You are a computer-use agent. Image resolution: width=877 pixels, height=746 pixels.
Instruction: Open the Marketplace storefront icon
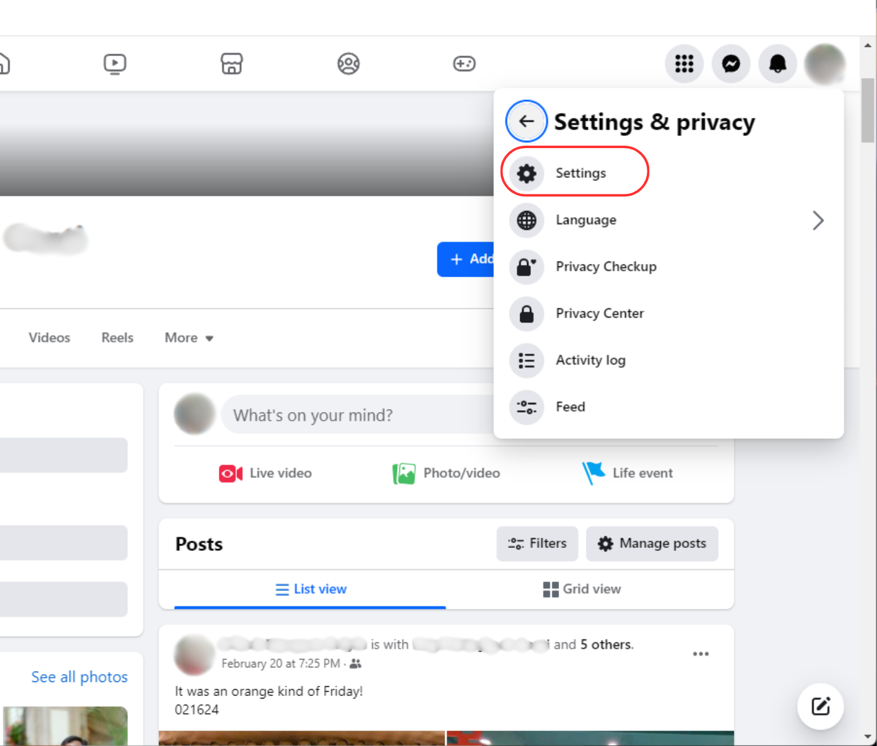click(231, 63)
